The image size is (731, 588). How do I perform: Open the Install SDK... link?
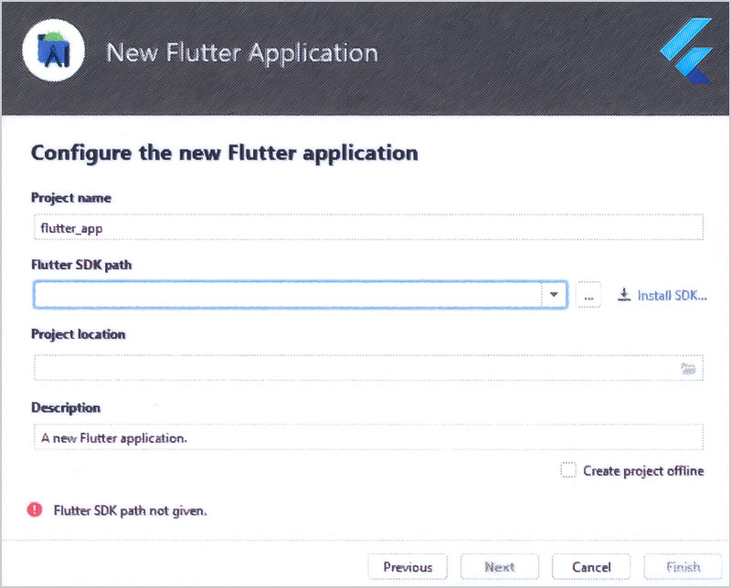[x=672, y=296]
